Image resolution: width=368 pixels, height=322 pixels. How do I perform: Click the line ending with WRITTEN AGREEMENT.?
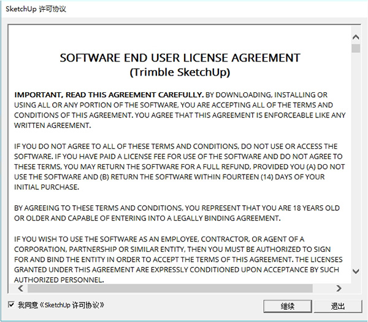52,125
